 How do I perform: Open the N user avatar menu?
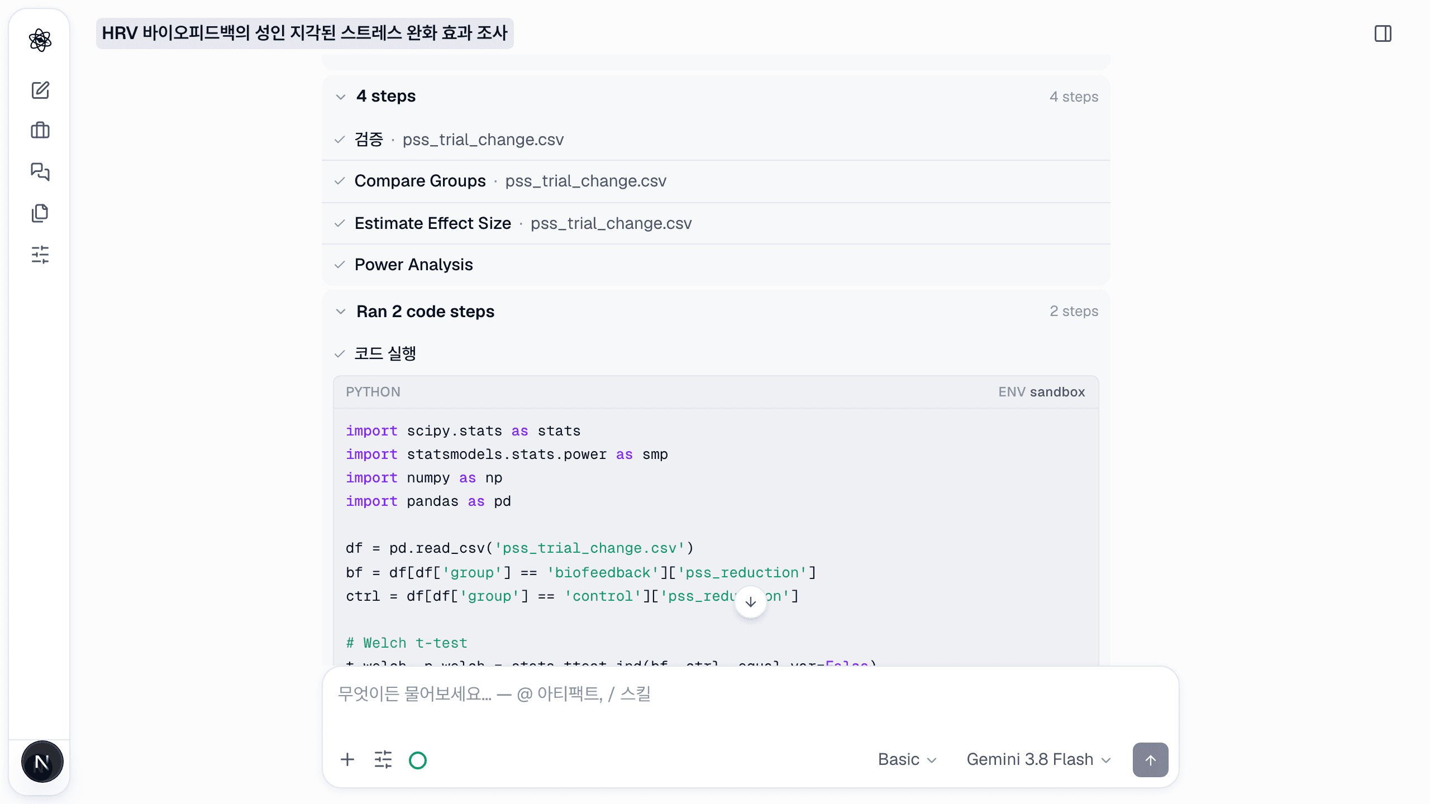(x=42, y=762)
